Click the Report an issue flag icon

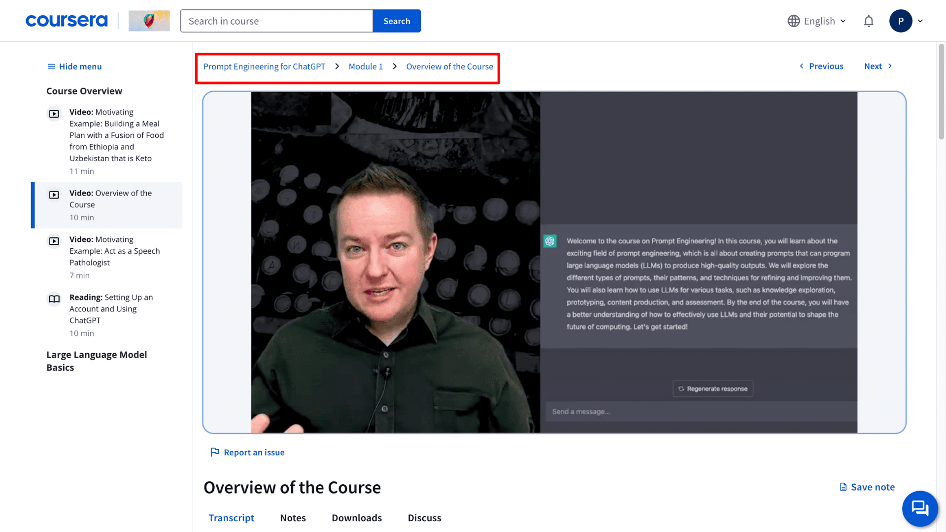(x=215, y=452)
